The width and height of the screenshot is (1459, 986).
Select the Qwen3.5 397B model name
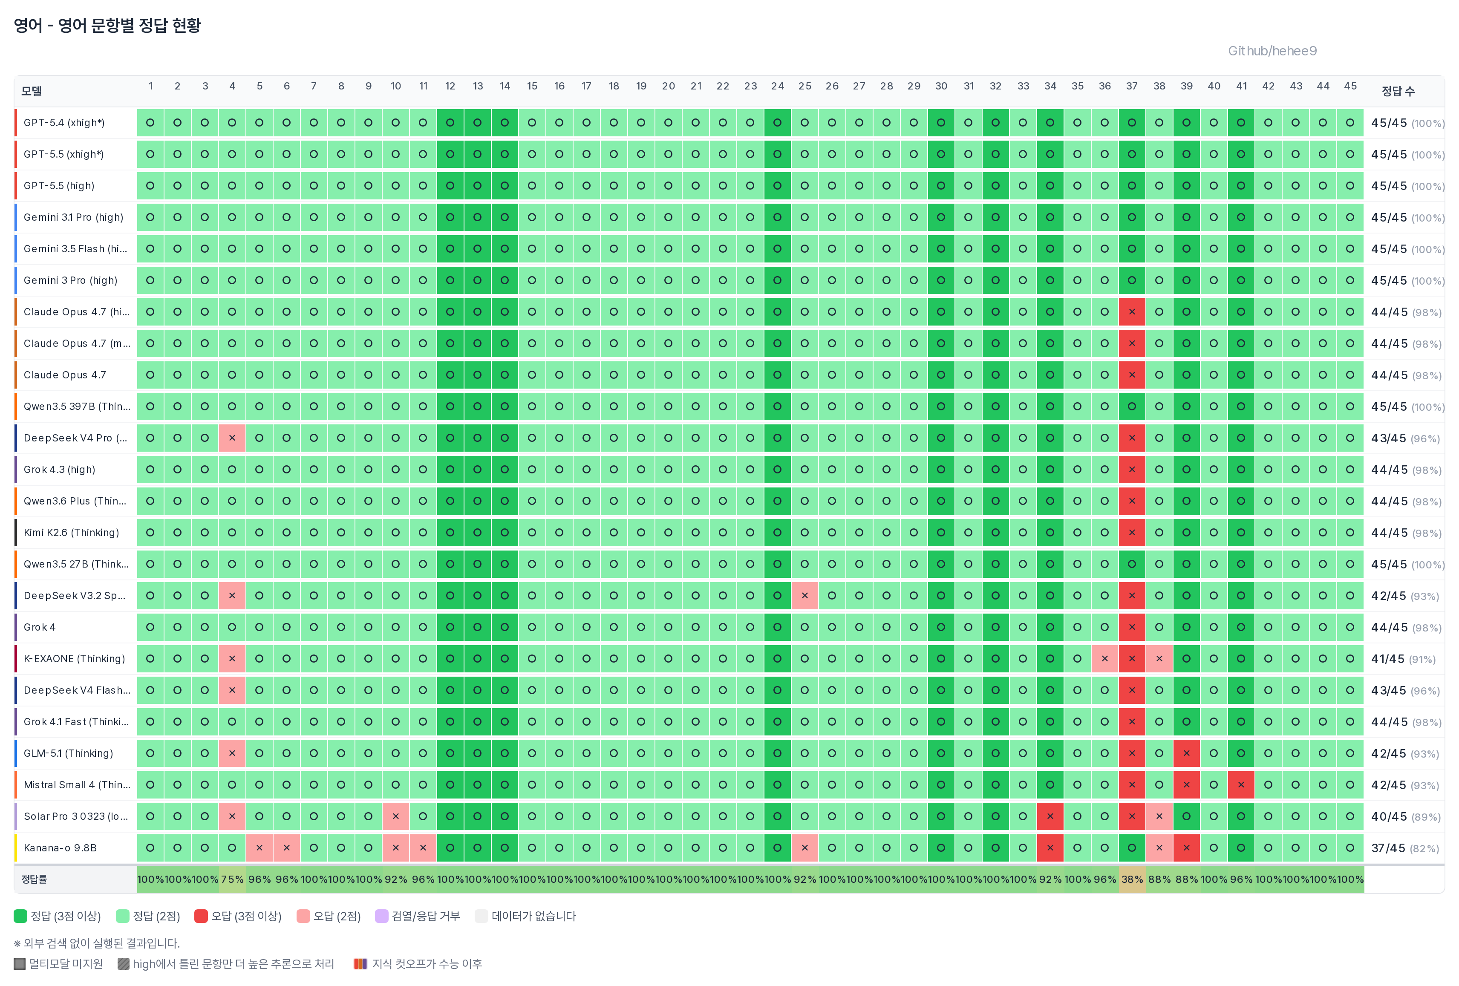point(77,407)
